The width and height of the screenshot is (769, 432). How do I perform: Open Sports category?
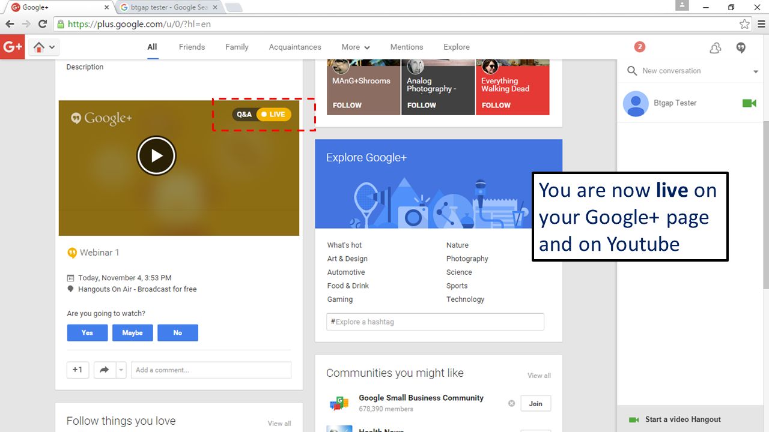(457, 286)
